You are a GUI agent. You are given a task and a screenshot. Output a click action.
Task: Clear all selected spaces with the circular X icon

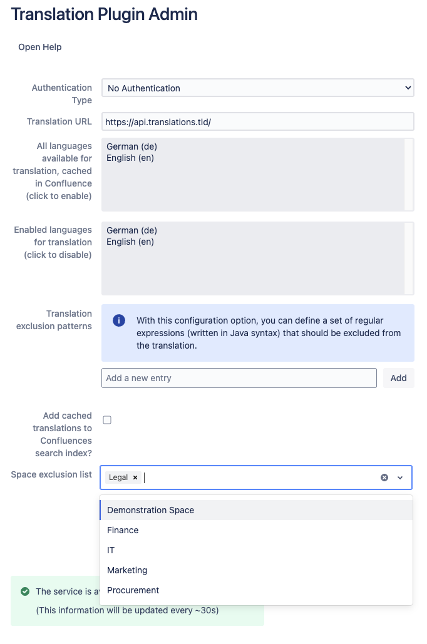coord(384,478)
